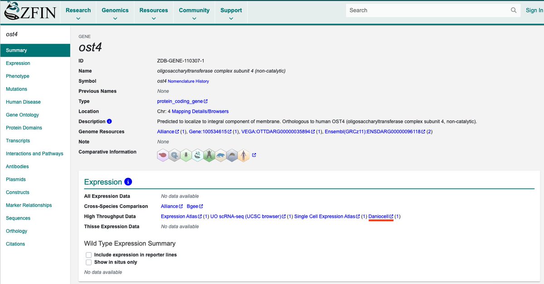Click the search magnifier icon
Image resolution: width=544 pixels, height=284 pixels.
click(513, 10)
